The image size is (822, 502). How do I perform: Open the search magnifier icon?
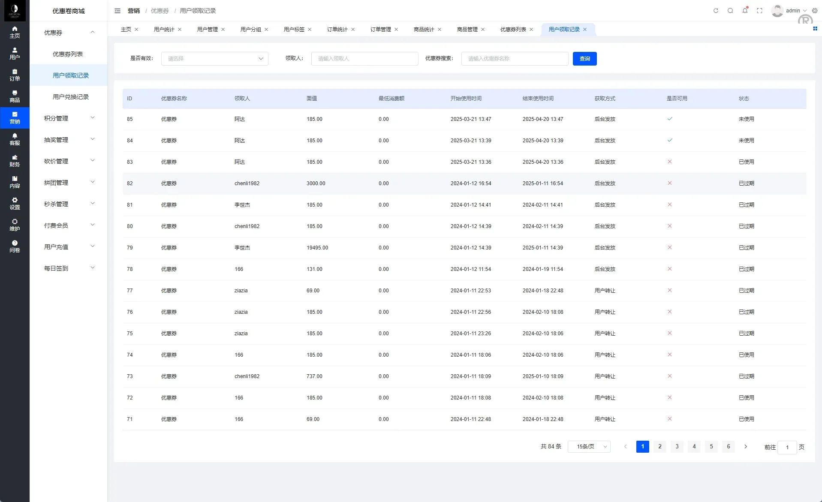click(730, 11)
